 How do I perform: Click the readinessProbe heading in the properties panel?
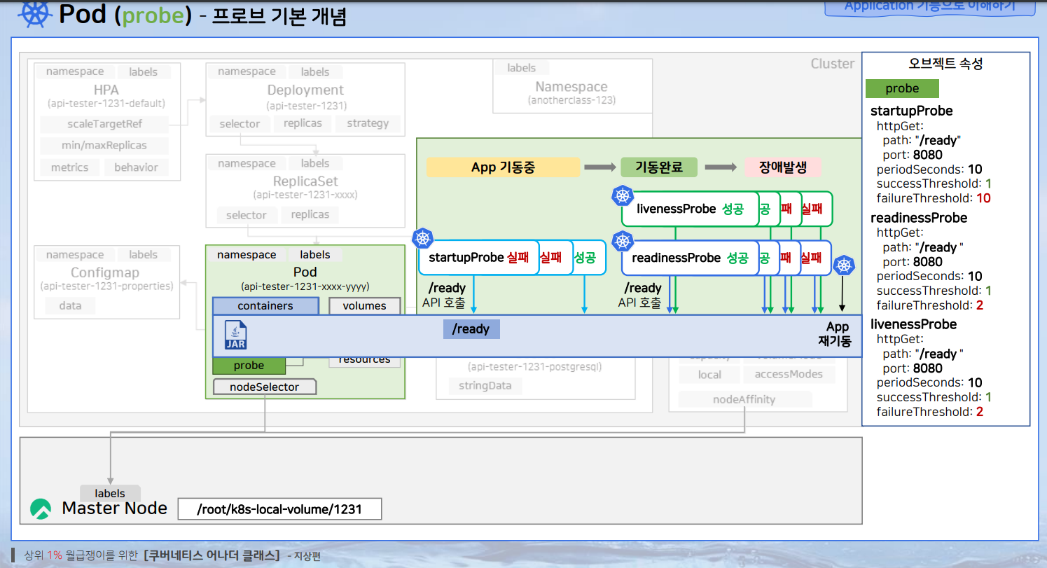(919, 218)
